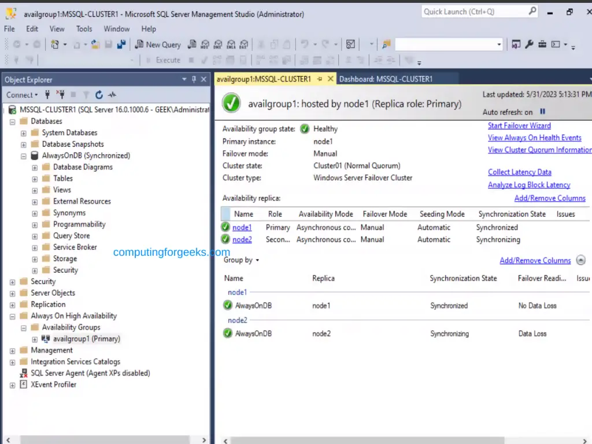
Task: Expand the Management node
Action: pyautogui.click(x=13, y=351)
